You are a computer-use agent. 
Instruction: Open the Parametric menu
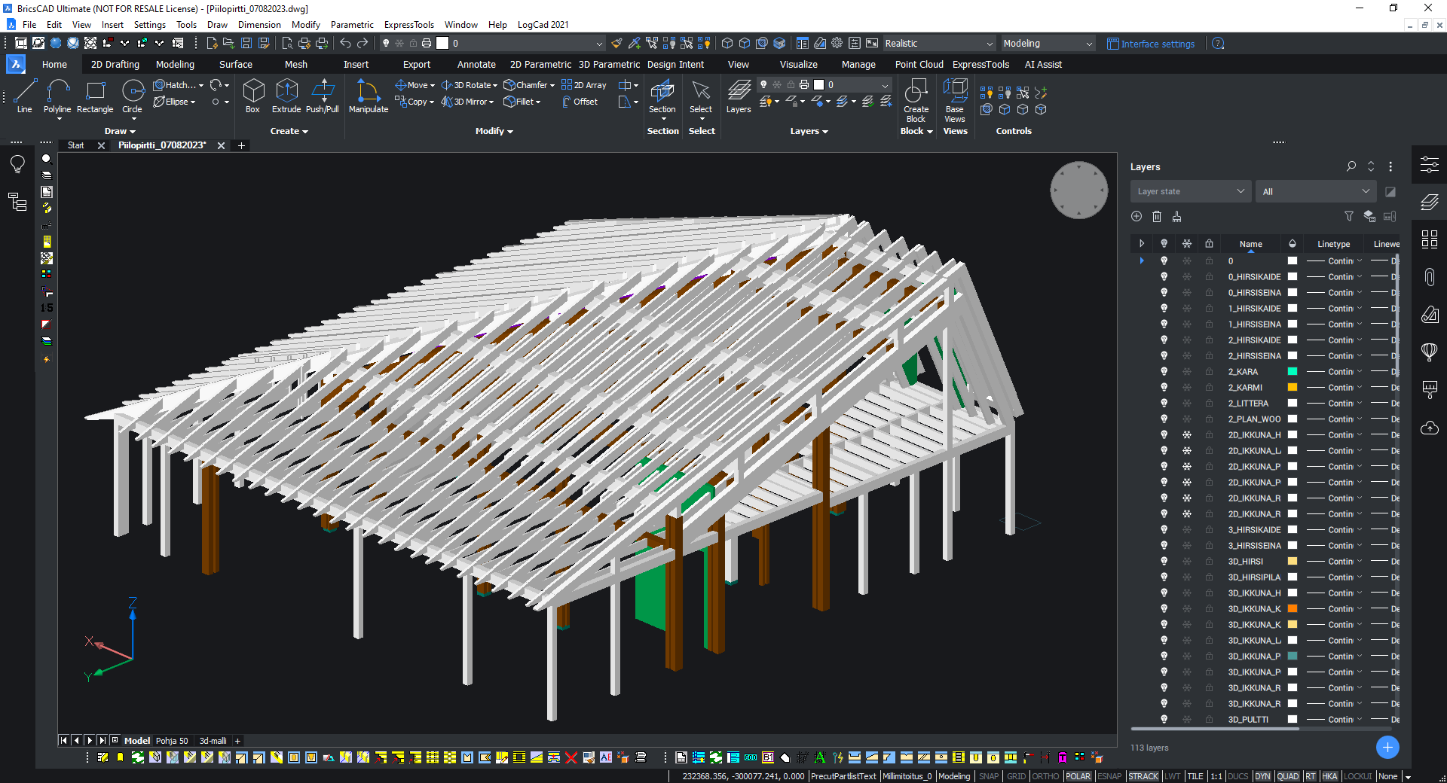tap(352, 25)
